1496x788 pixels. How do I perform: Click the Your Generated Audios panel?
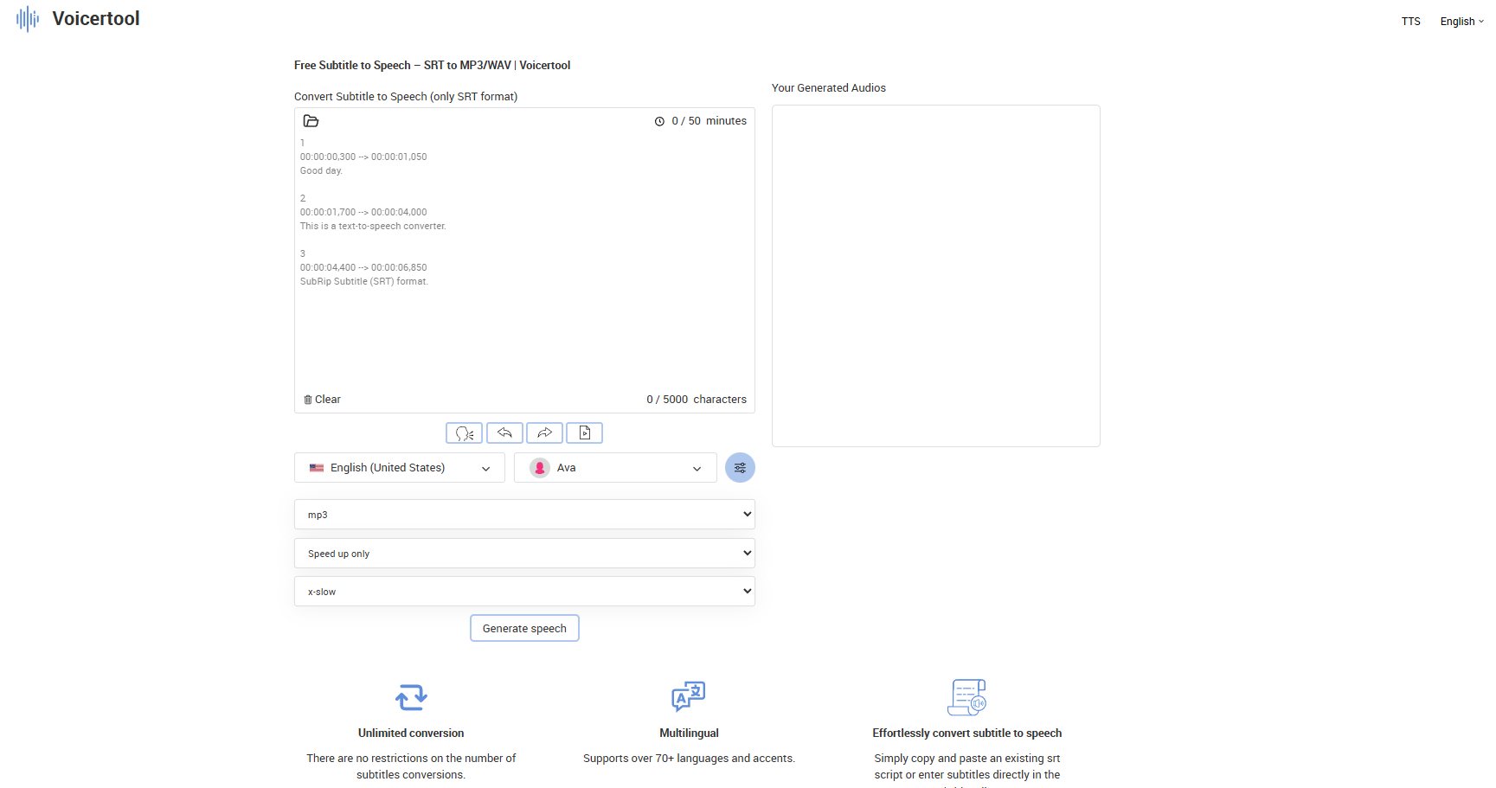(935, 275)
